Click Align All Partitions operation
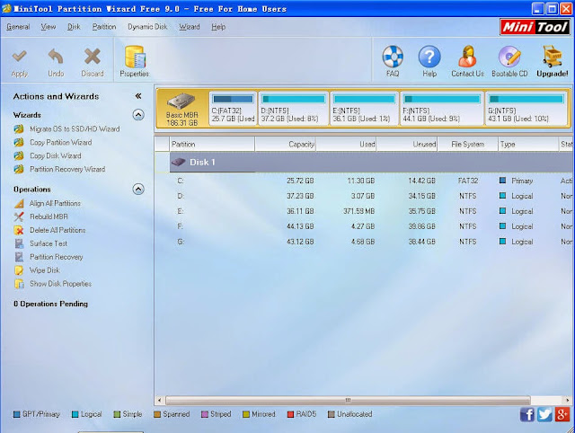Image resolution: width=575 pixels, height=433 pixels. pyautogui.click(x=55, y=203)
